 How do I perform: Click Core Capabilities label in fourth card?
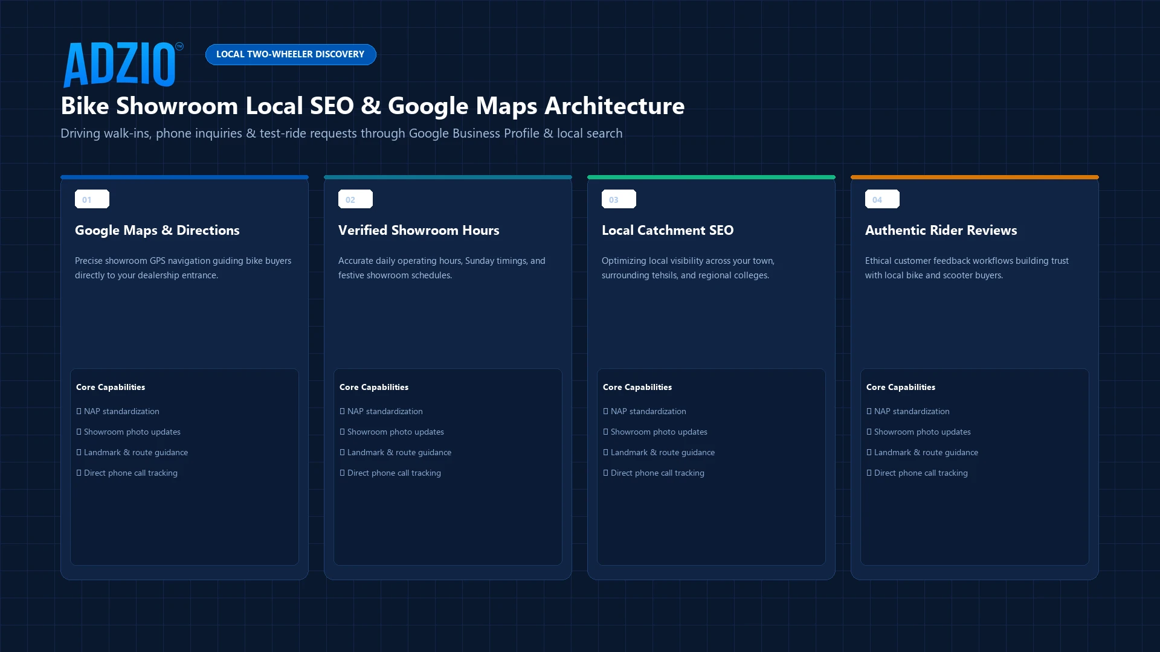(901, 387)
